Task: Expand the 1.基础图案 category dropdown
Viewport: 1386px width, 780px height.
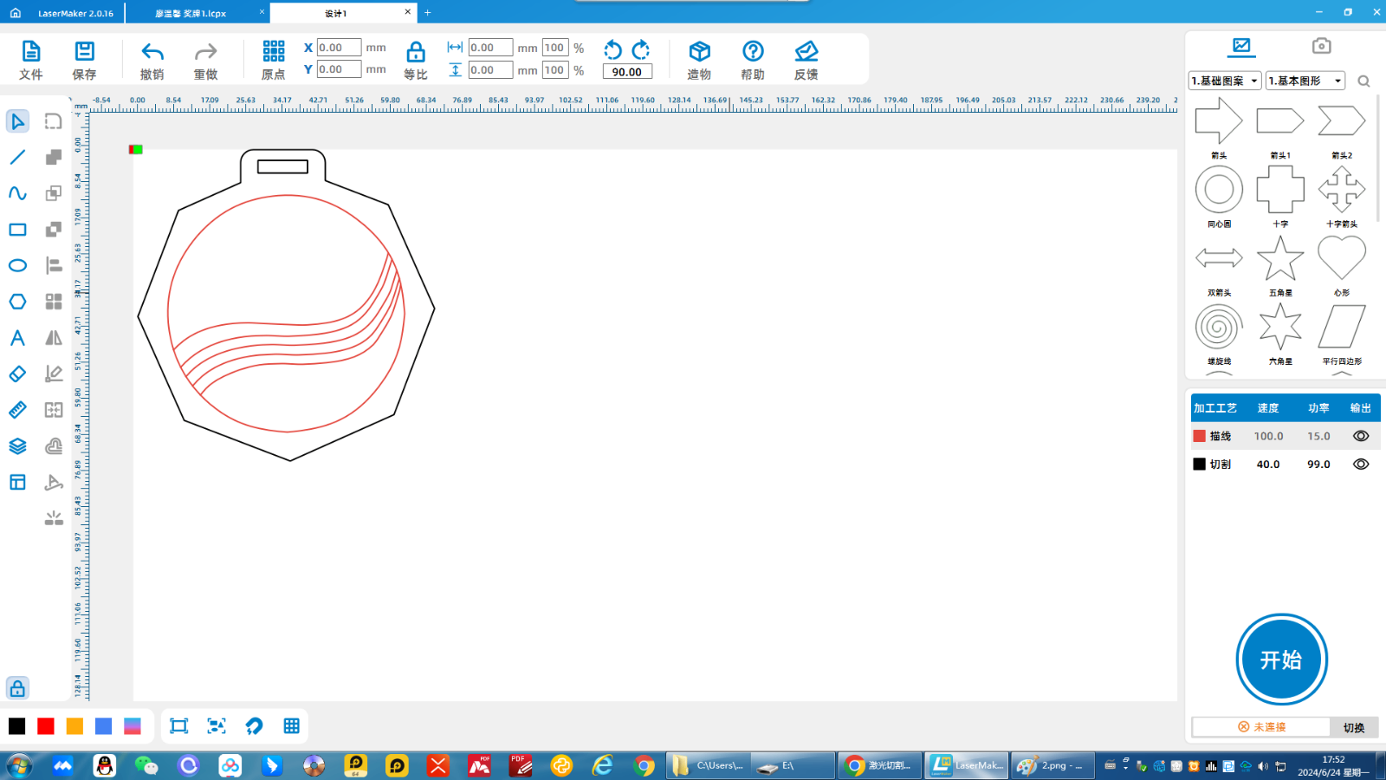Action: (1225, 81)
